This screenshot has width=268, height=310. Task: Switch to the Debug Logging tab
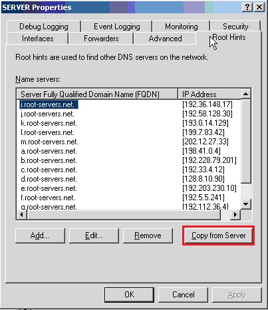tap(44, 27)
